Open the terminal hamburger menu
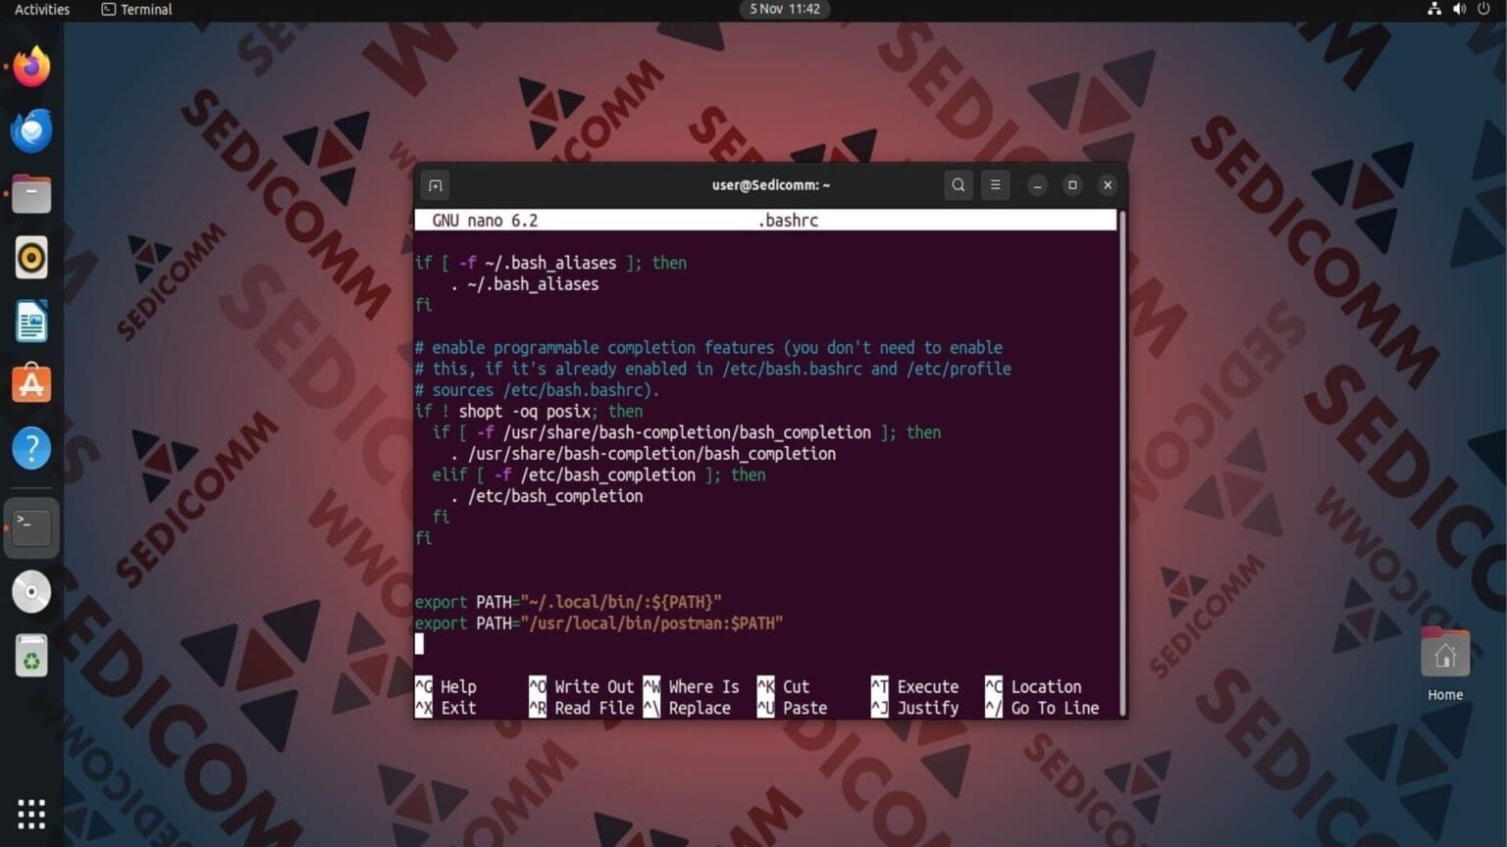Screen dimensions: 1507x847 click(x=995, y=184)
